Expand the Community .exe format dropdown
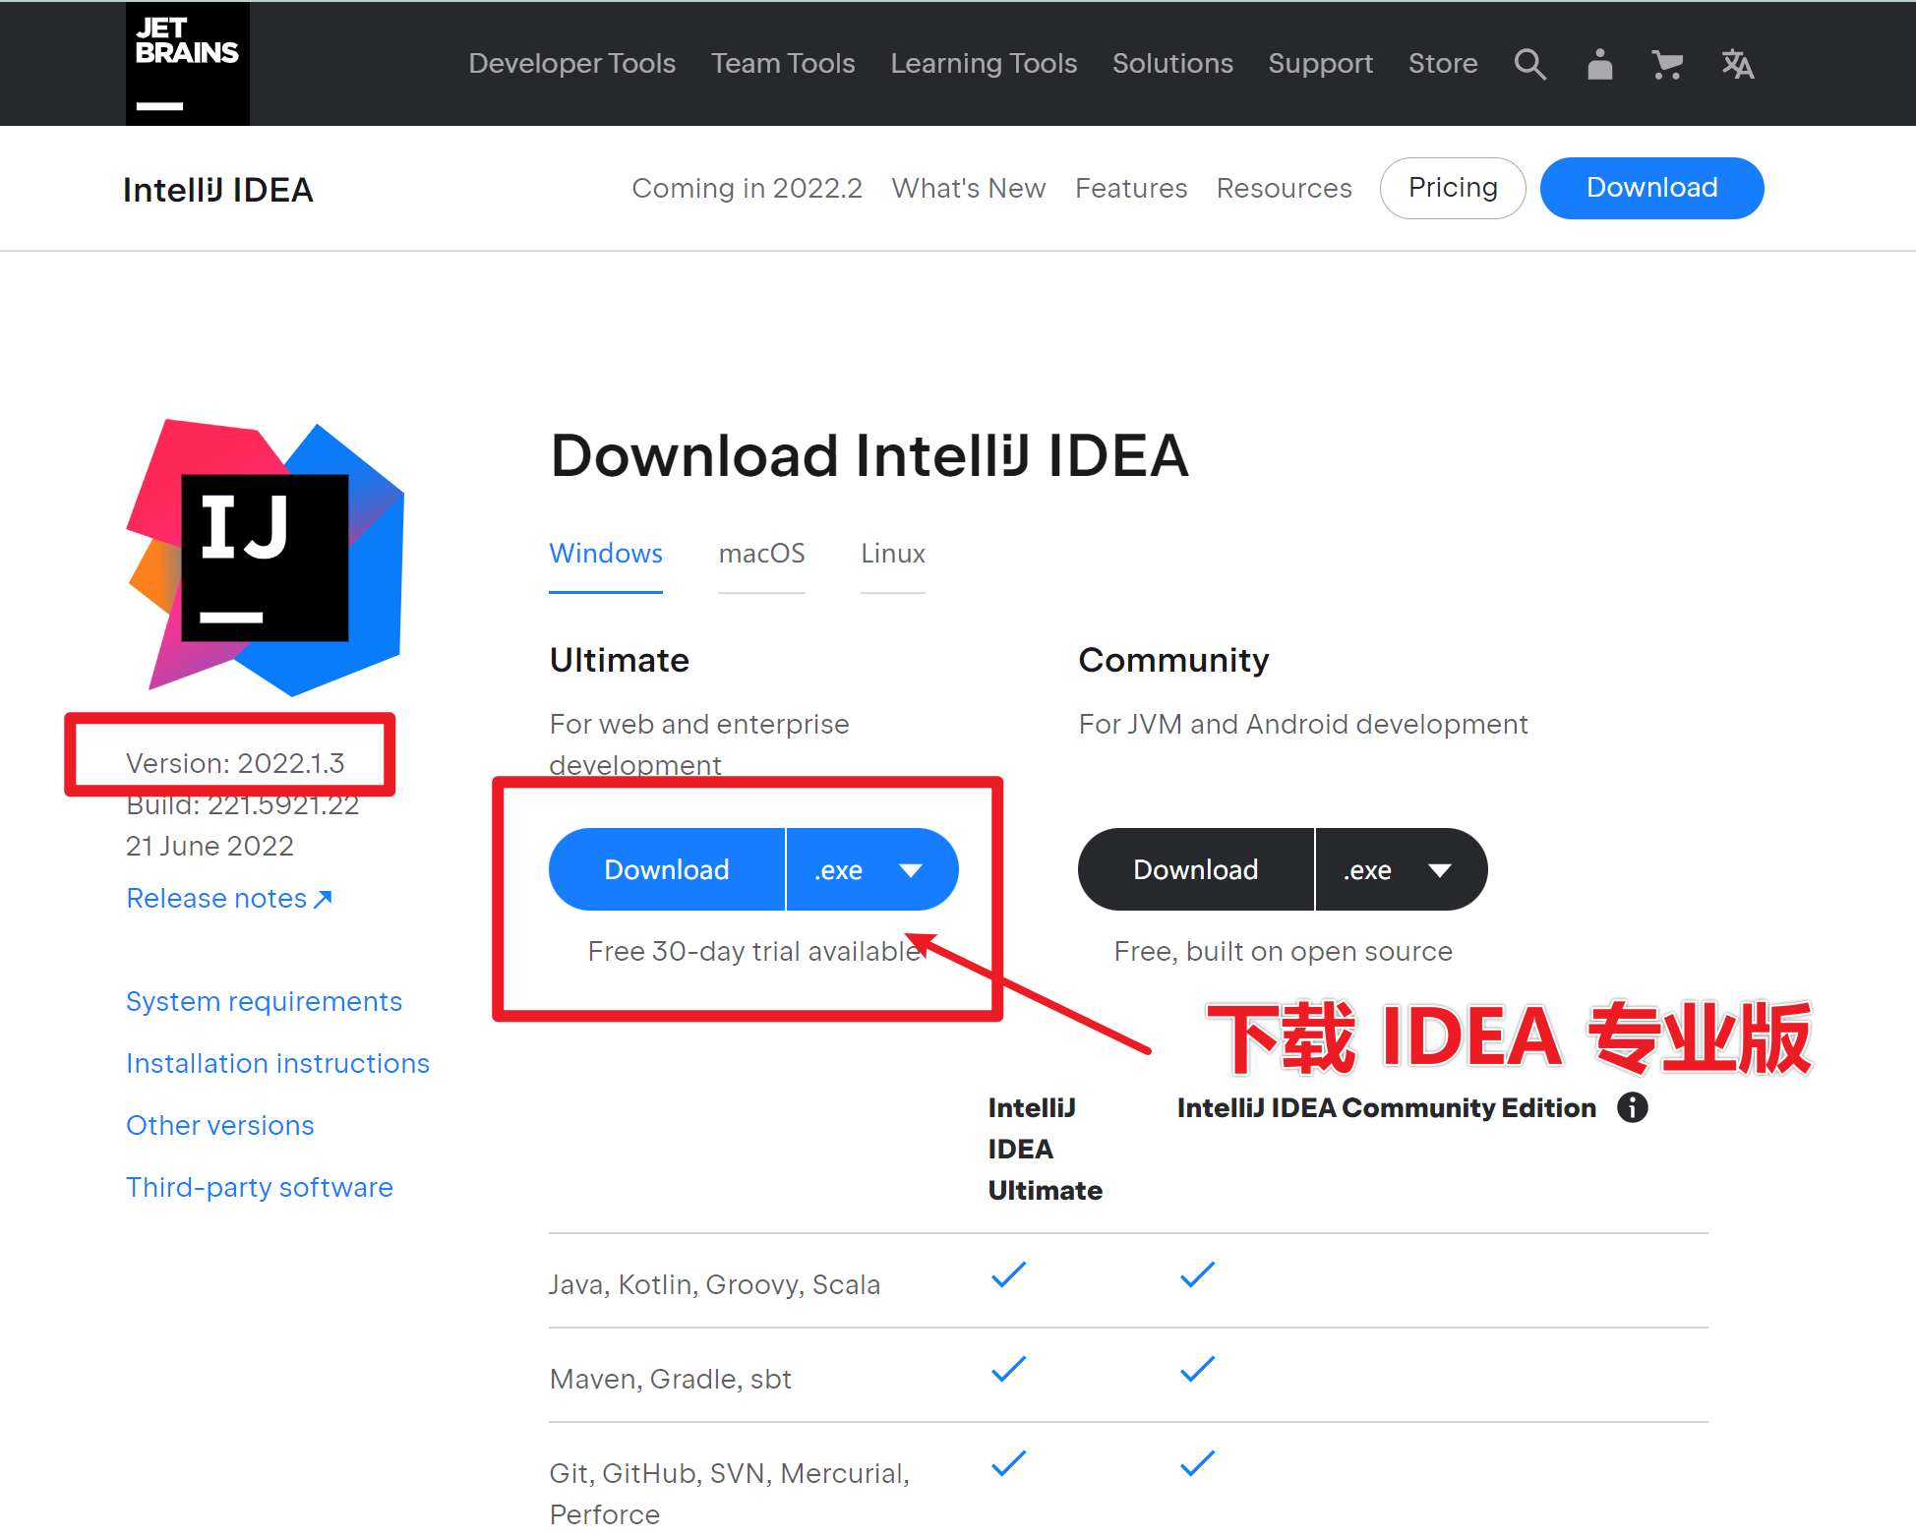Viewport: 1916px width, 1538px height. tap(1439, 869)
